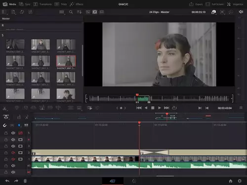The image size is (247, 185).
Task: Open the Effects tab
Action: tap(76, 4)
